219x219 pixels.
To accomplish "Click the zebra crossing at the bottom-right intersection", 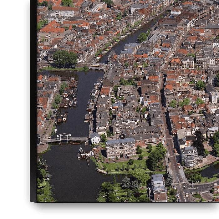I will 203,192.
